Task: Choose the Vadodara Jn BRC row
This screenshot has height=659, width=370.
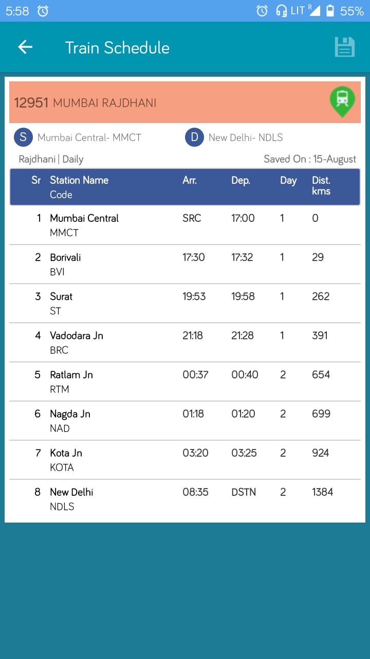Action: tap(185, 342)
